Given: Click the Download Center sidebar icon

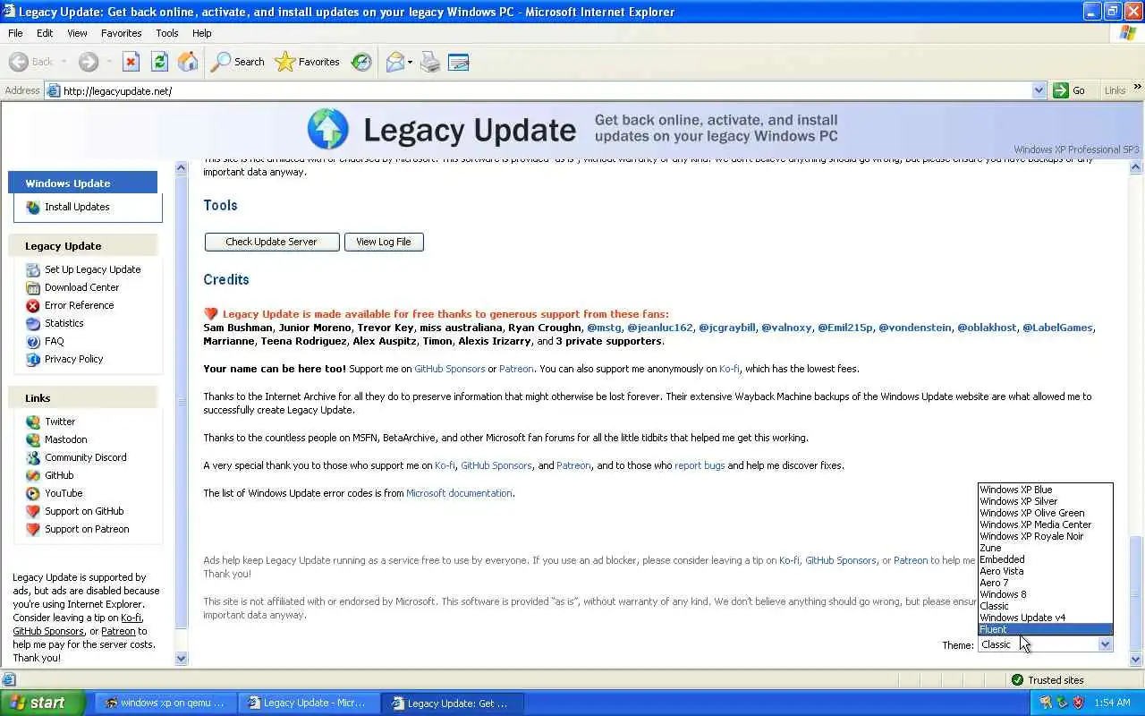Looking at the screenshot, I should tap(33, 287).
